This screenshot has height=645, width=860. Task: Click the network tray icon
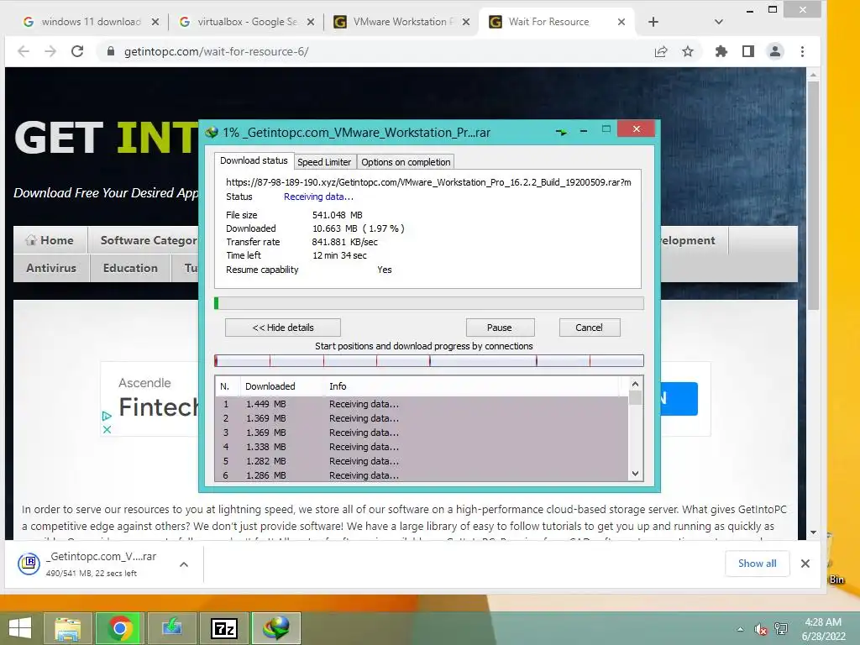[780, 629]
